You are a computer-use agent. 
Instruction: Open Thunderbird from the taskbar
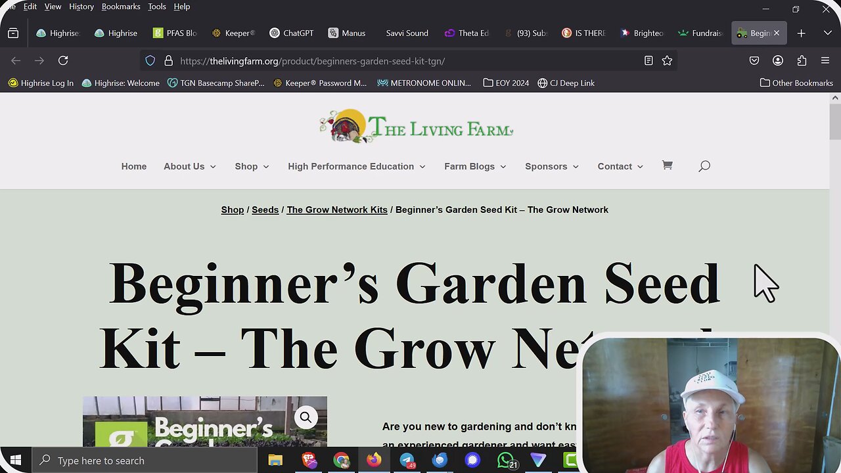coord(440,461)
